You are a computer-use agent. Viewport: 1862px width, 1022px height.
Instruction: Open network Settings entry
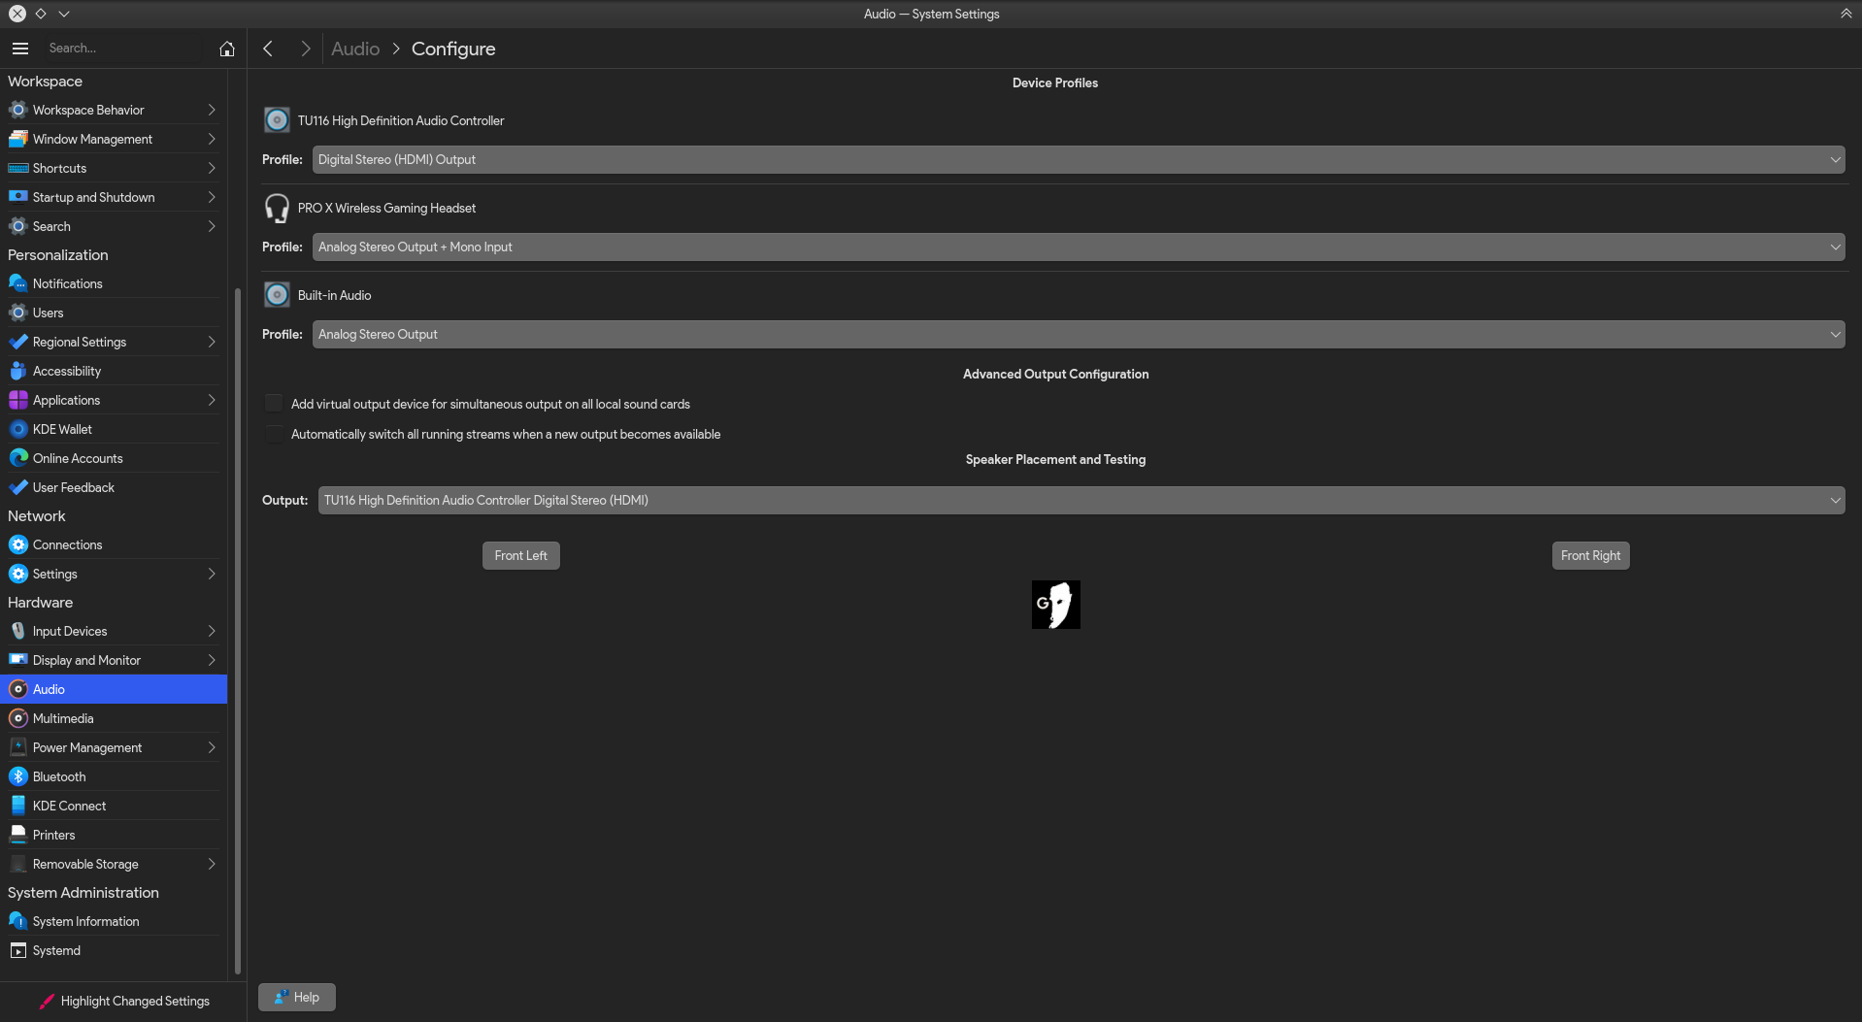pyautogui.click(x=114, y=574)
